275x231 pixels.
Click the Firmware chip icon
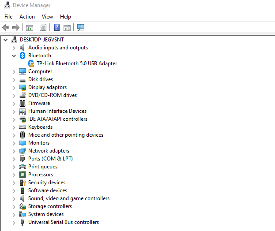coord(23,103)
